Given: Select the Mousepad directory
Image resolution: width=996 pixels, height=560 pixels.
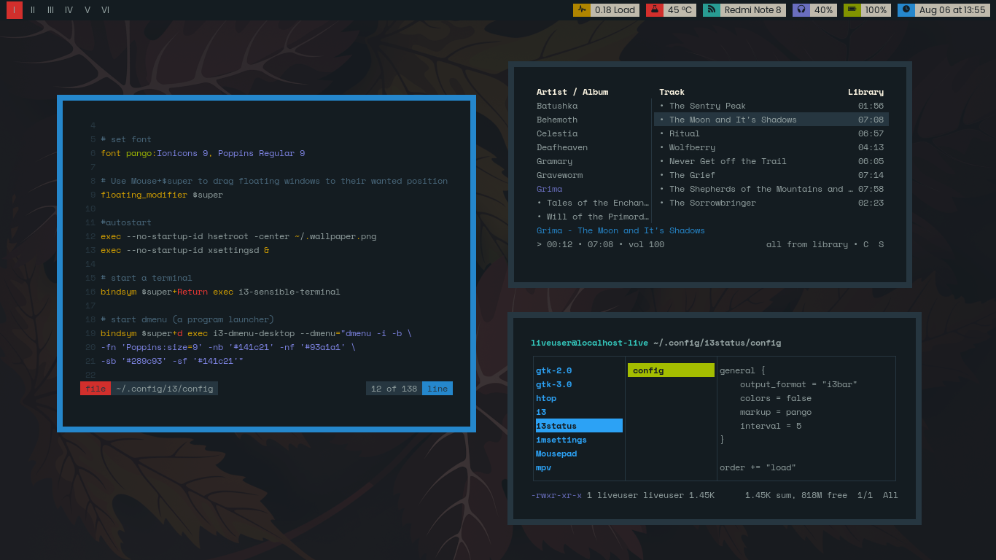Looking at the screenshot, I should 556,454.
